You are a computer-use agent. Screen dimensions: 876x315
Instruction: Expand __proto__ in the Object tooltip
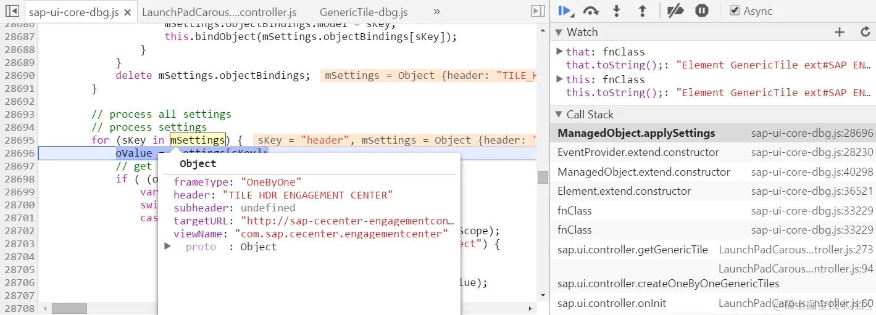tap(168, 247)
